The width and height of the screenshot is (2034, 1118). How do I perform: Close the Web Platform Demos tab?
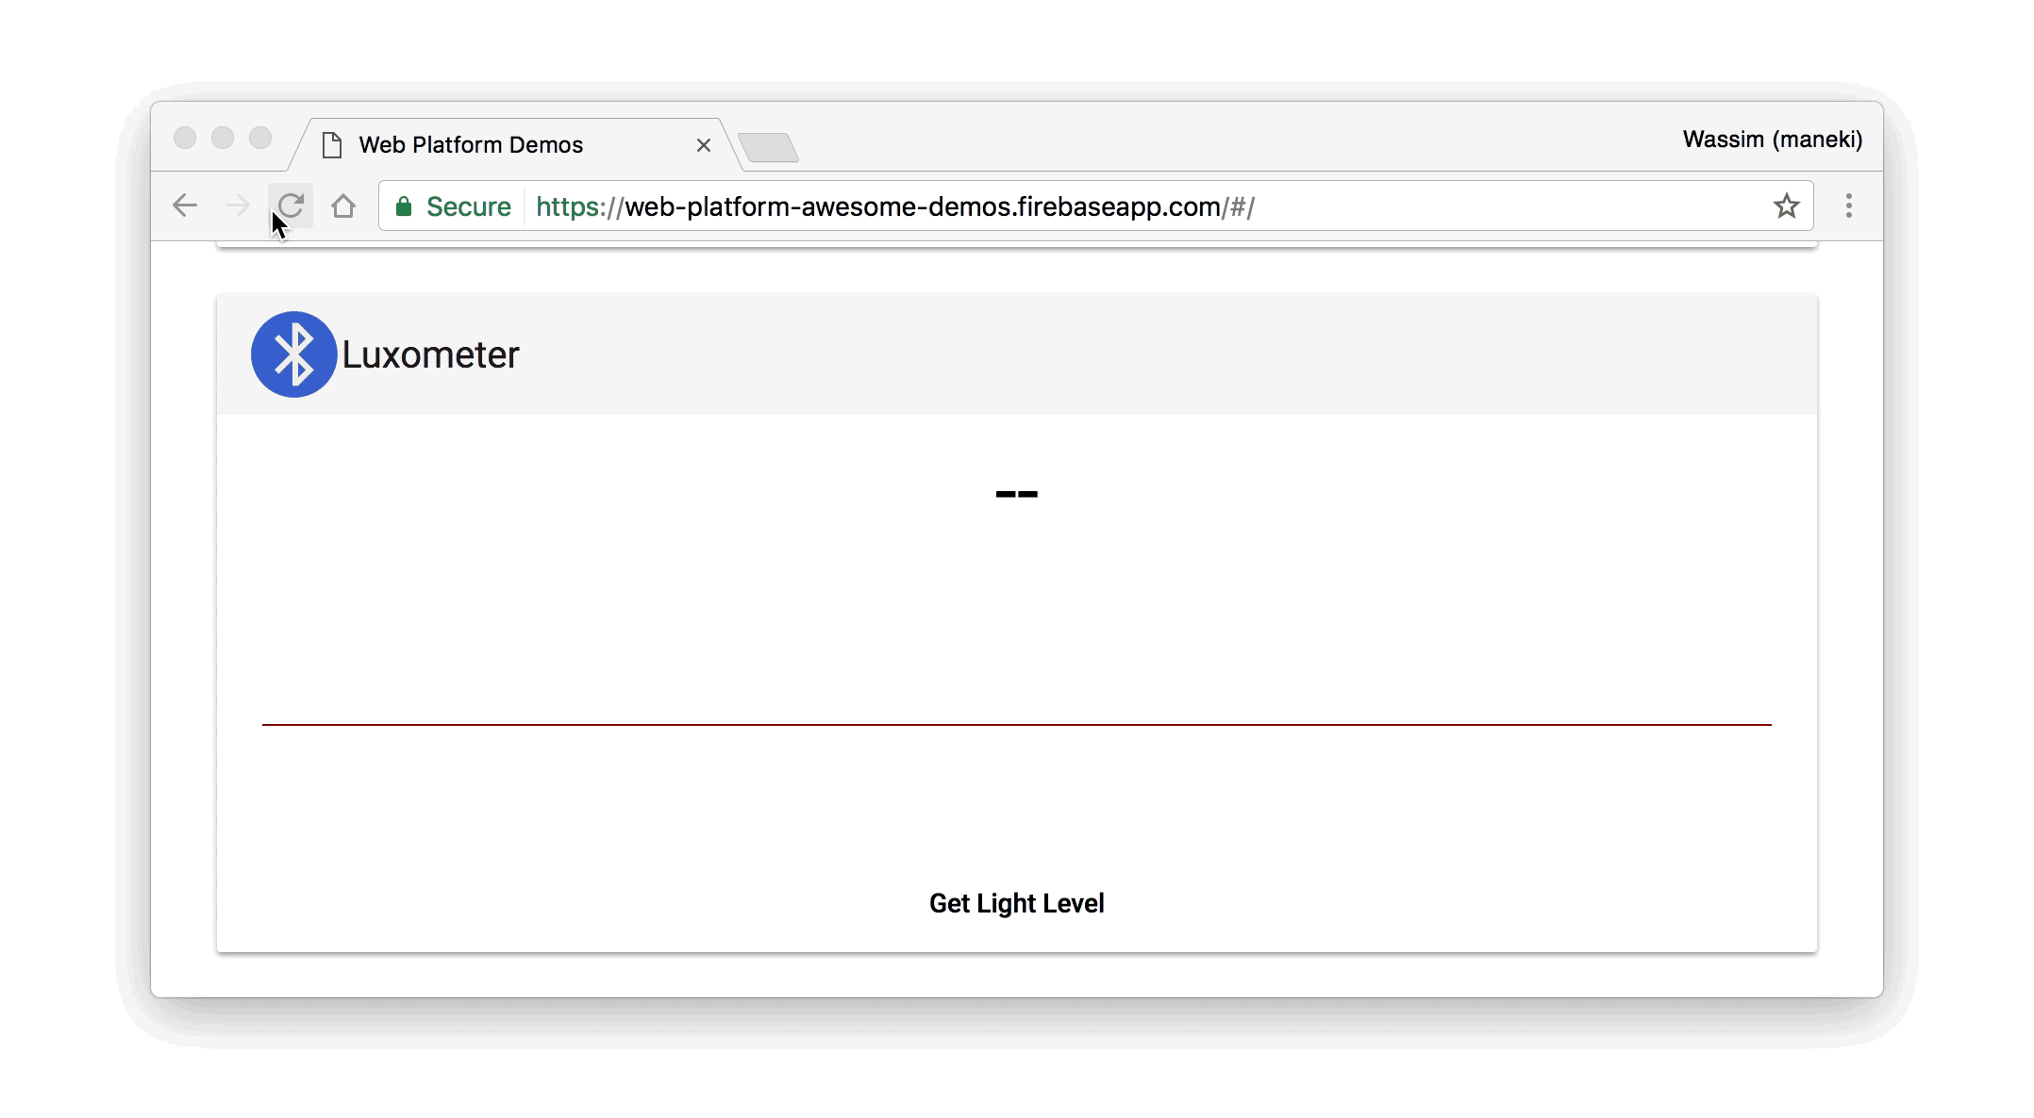coord(703,145)
